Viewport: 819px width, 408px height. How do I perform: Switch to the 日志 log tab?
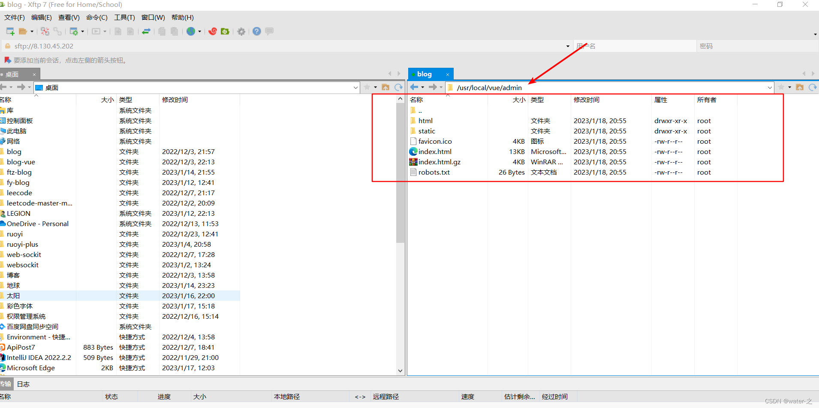click(x=23, y=384)
